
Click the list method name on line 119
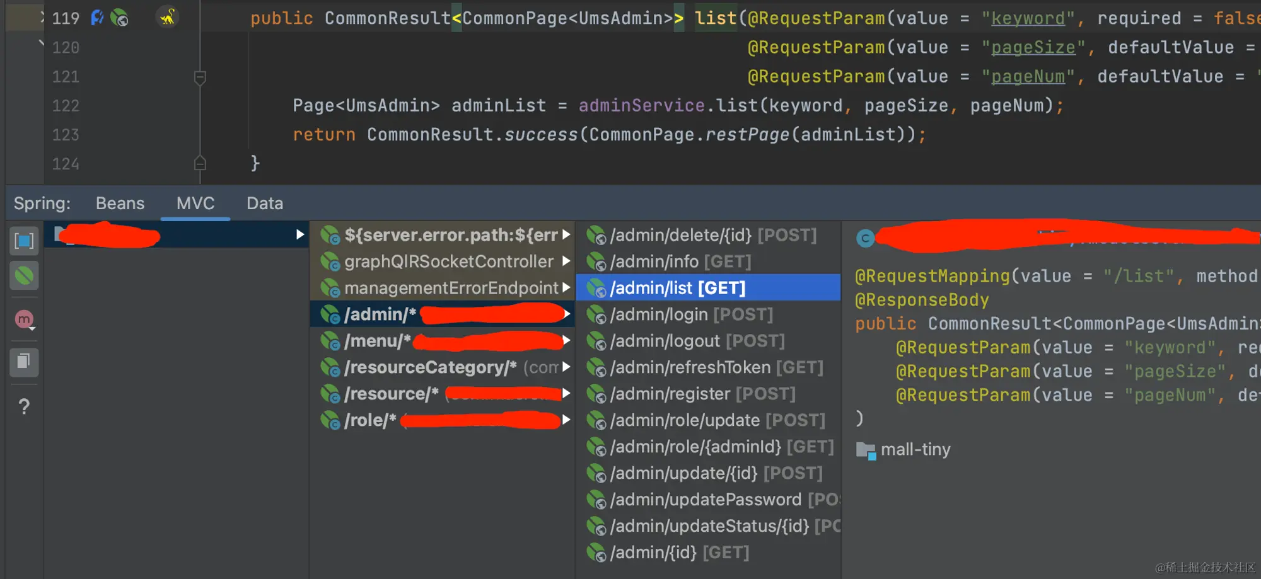click(x=716, y=18)
